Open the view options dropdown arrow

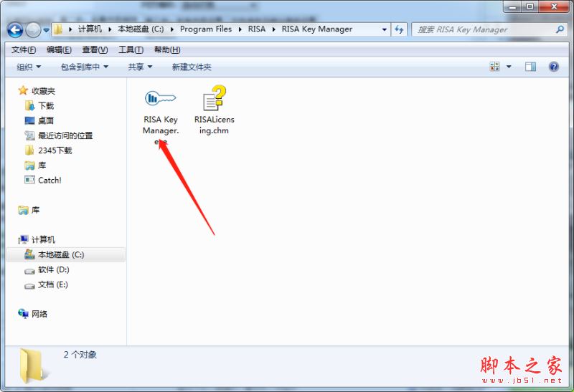509,67
